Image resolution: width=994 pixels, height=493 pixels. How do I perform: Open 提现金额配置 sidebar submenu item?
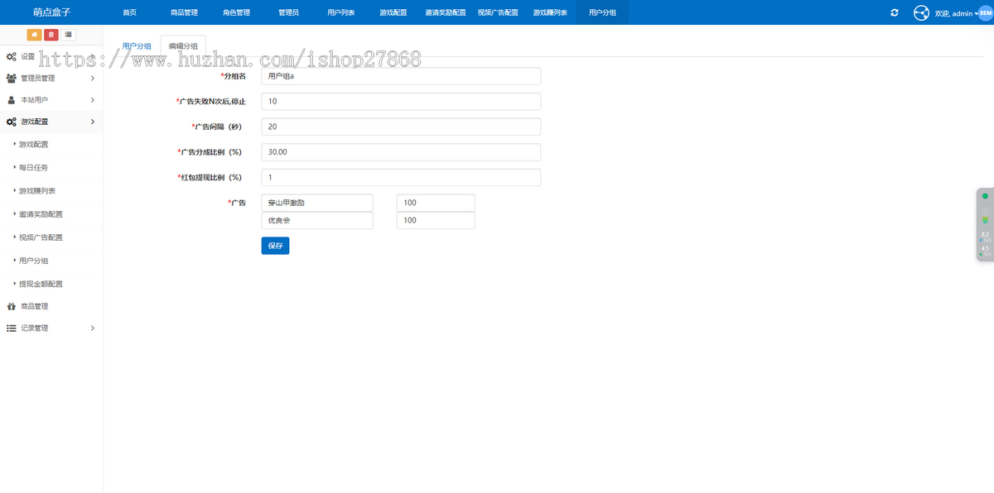40,284
